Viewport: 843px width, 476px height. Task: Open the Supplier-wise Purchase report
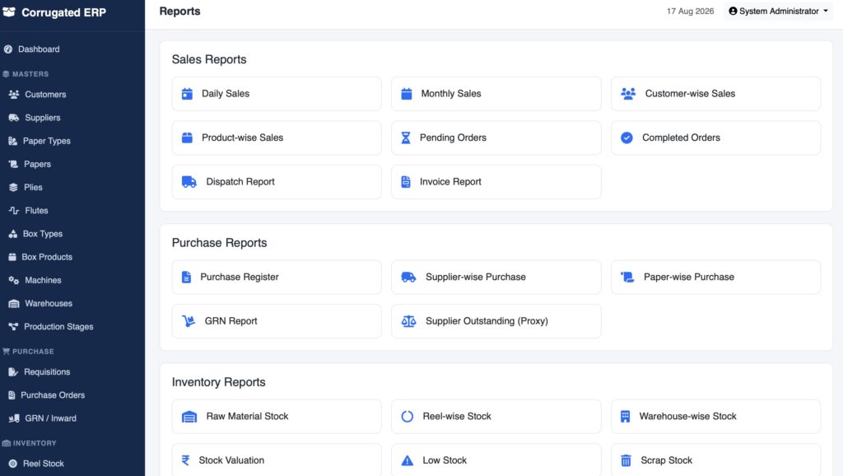point(496,277)
